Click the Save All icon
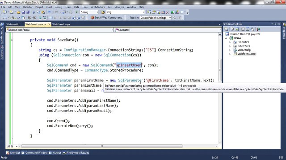Screen dimensions: 286x160 pyautogui.click(x=28, y=12)
